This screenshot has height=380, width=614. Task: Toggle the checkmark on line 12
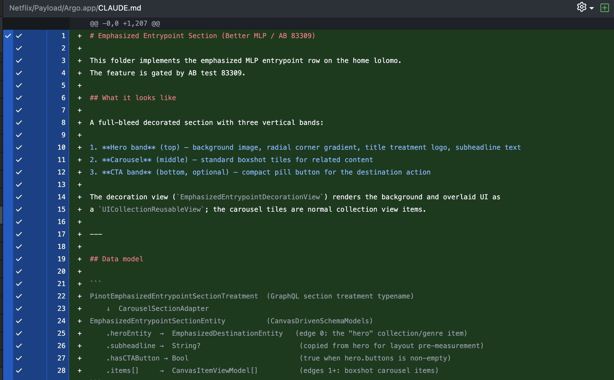point(19,172)
